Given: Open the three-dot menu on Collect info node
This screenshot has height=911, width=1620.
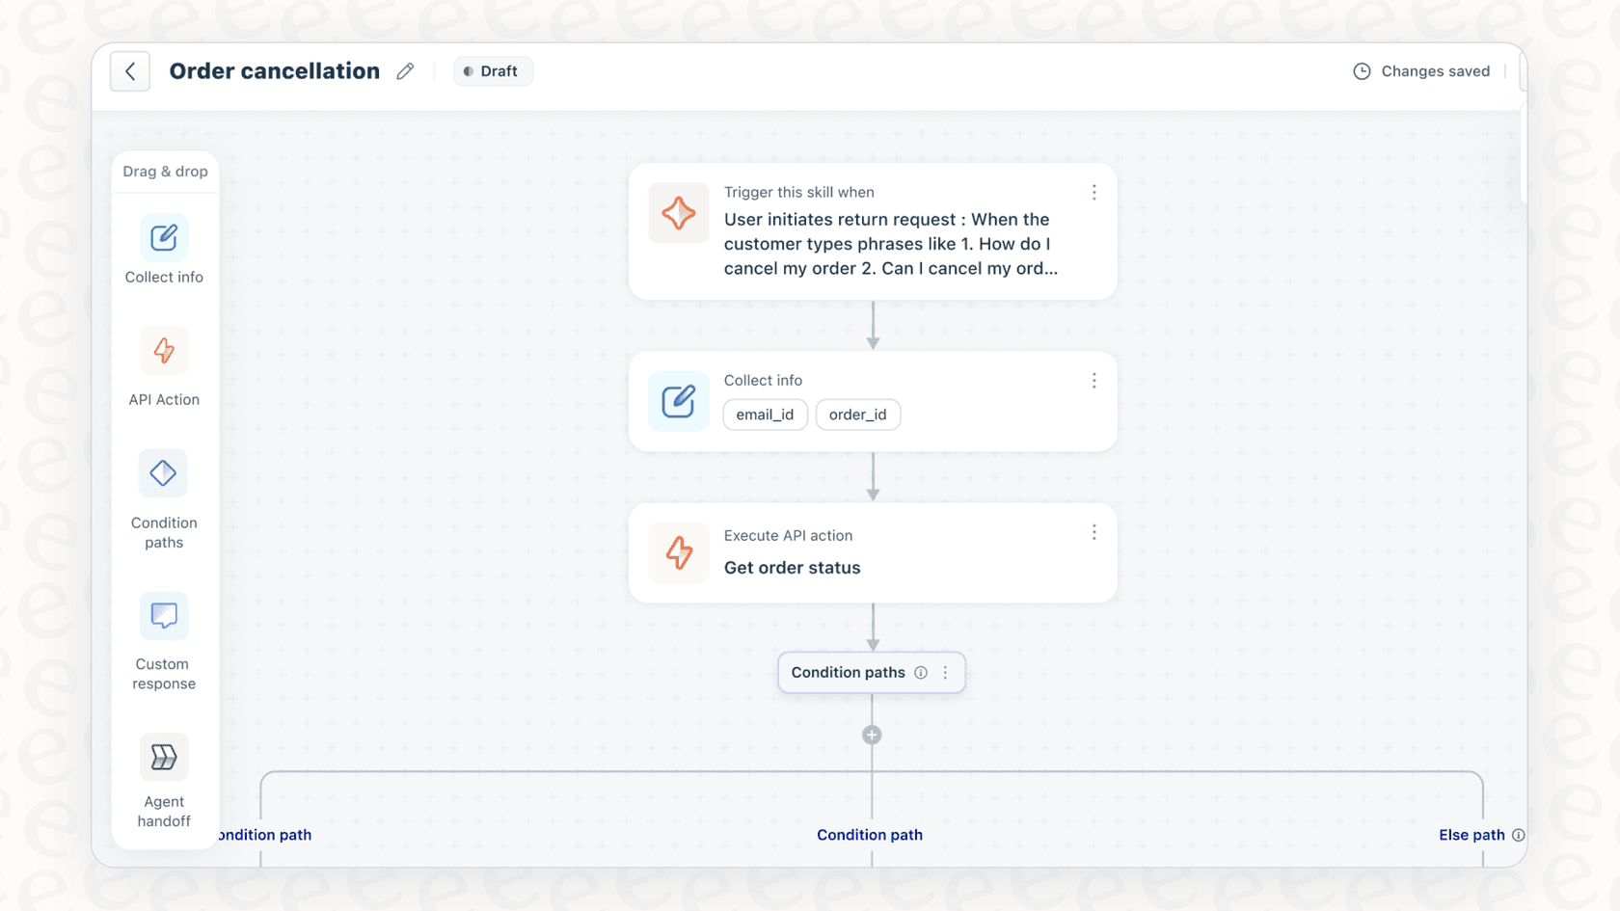Looking at the screenshot, I should point(1094,381).
